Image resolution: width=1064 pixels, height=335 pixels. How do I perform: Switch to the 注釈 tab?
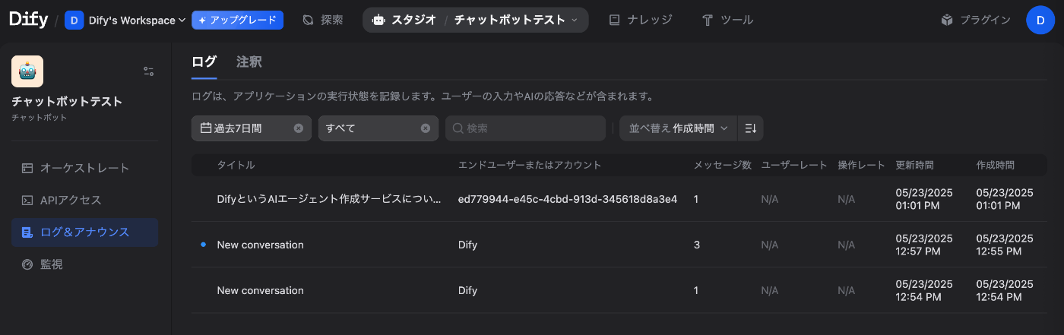[249, 62]
